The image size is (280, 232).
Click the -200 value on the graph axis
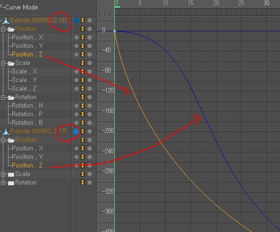pos(108,131)
